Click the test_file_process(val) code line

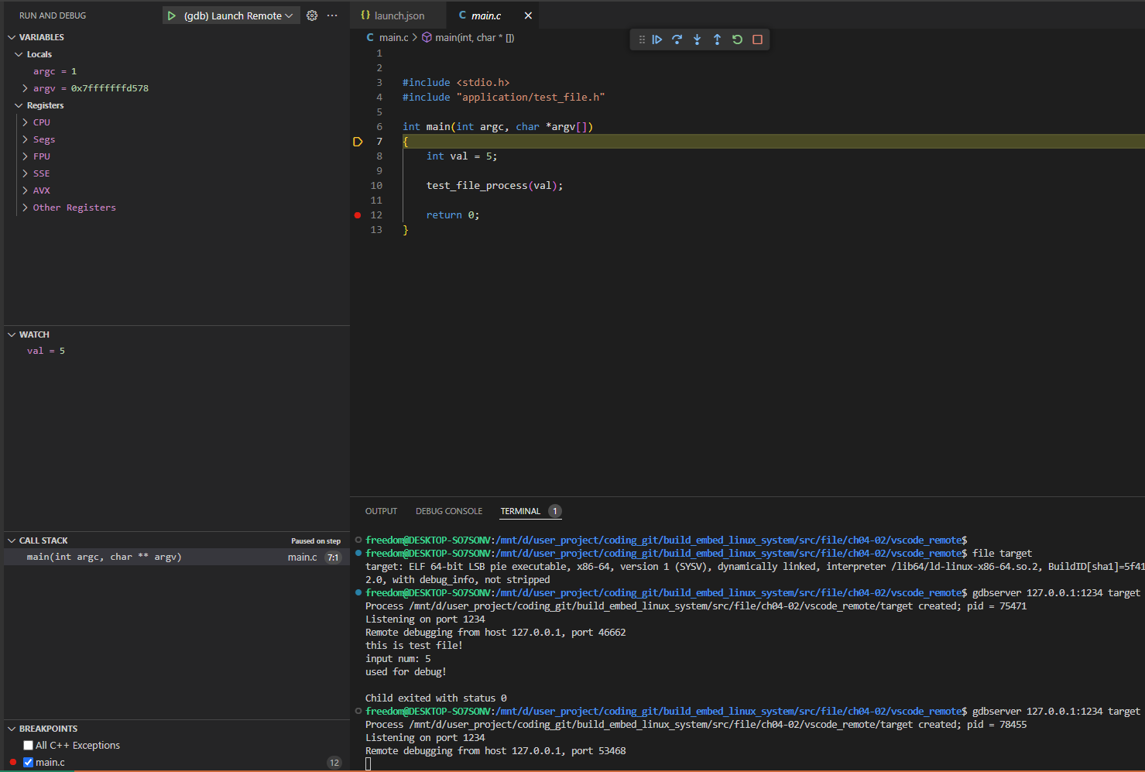point(495,186)
